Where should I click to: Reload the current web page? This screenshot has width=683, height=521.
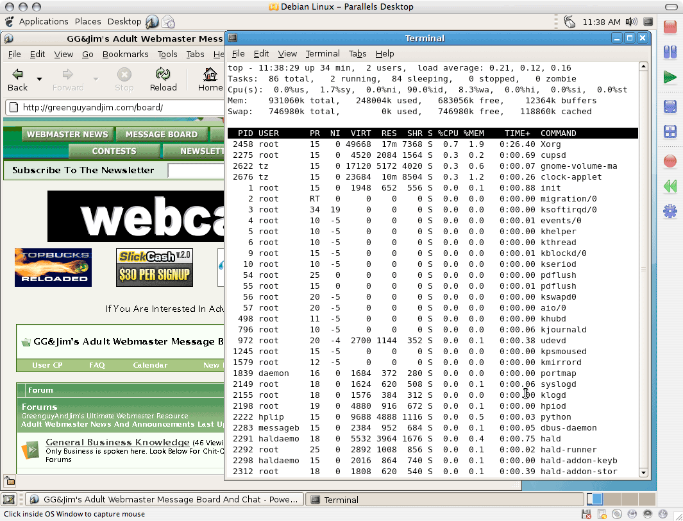click(163, 80)
